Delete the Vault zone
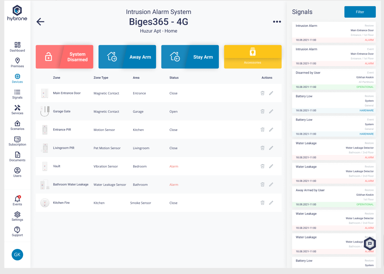This screenshot has width=384, height=274. (263, 166)
